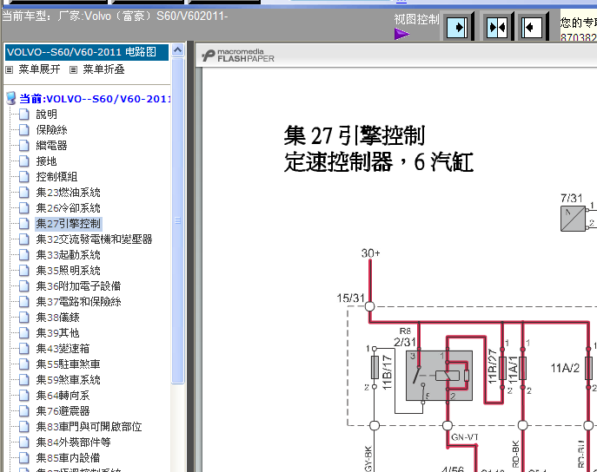Click the 11A/2 fuse label

tap(565, 368)
